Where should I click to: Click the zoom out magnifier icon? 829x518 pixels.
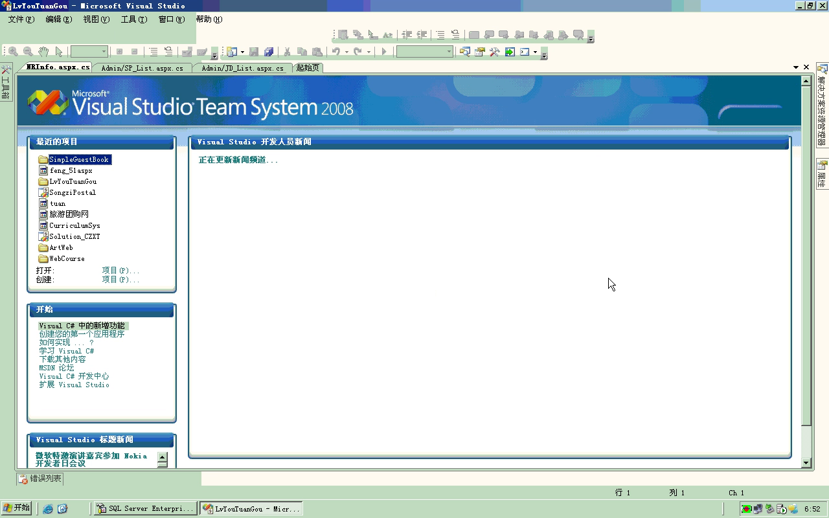point(28,52)
